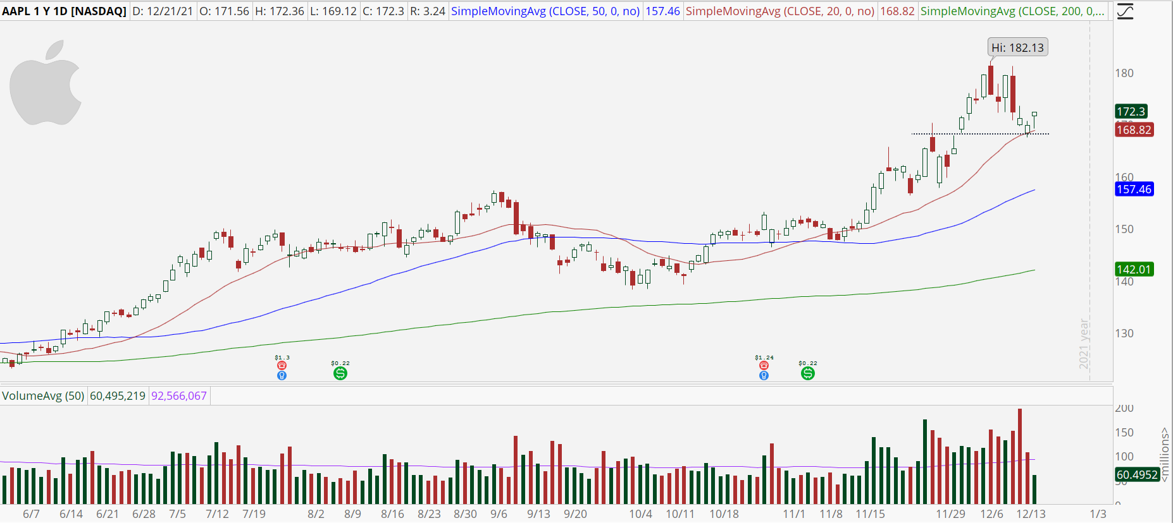Click the green dividend icon in August

(x=340, y=373)
